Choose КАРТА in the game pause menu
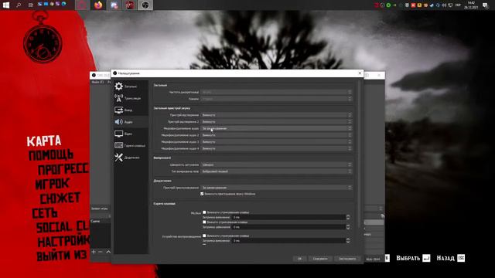The image size is (495, 278). 44,141
